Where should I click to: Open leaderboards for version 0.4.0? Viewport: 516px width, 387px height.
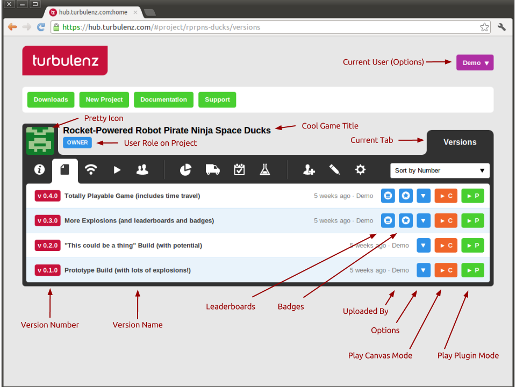tap(388, 196)
